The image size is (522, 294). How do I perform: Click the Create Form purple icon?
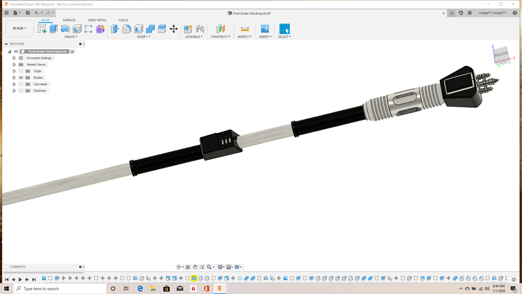(100, 29)
